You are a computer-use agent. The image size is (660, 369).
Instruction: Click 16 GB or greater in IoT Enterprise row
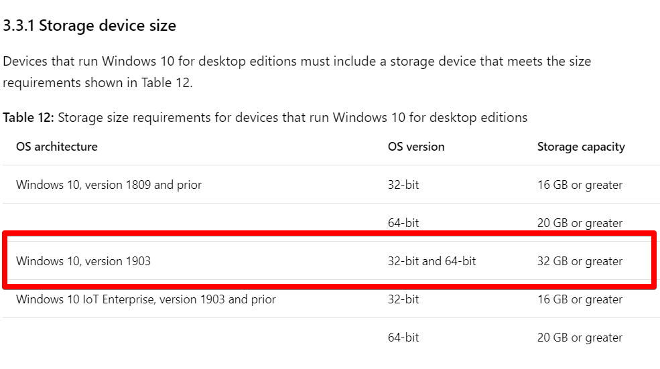click(580, 299)
